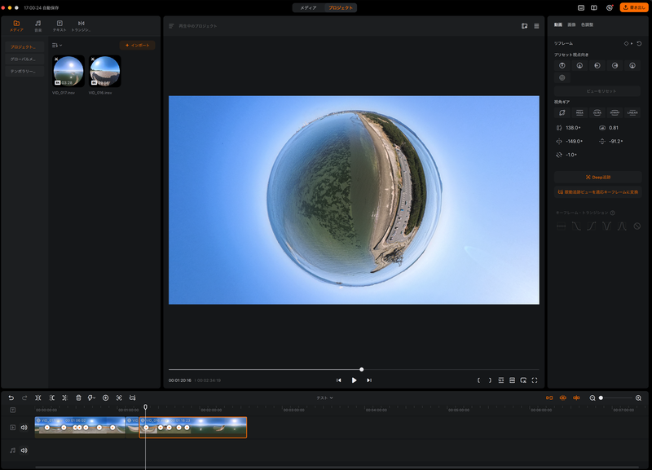The height and width of the screenshot is (470, 652).
Task: Select the LINEAR field-of-view preset
Action: (632, 112)
